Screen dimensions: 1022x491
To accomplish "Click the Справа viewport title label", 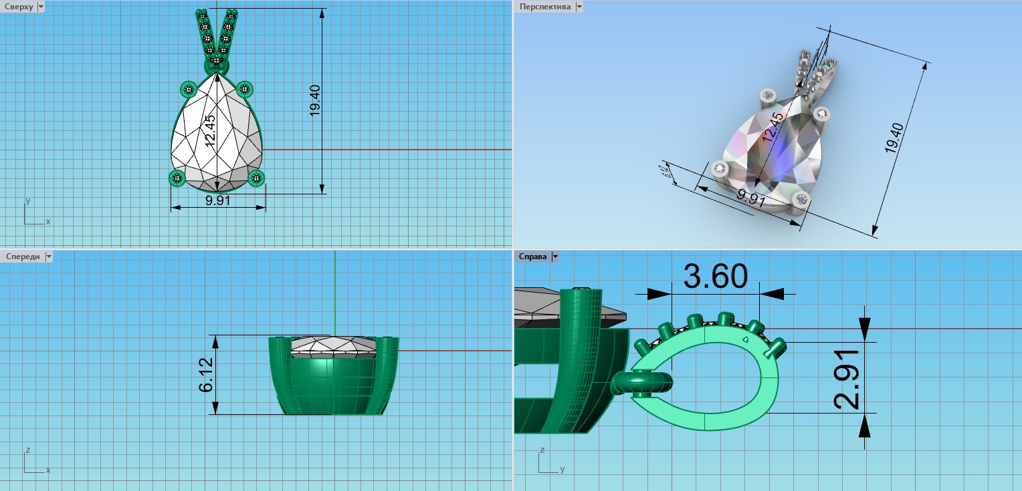I will tap(533, 257).
